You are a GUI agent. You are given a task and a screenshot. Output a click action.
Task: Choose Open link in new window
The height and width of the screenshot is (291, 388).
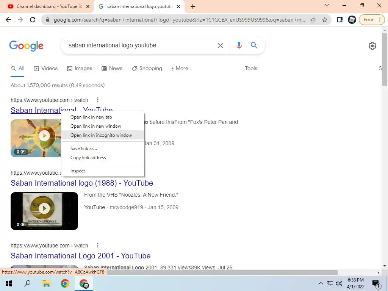pyautogui.click(x=103, y=126)
